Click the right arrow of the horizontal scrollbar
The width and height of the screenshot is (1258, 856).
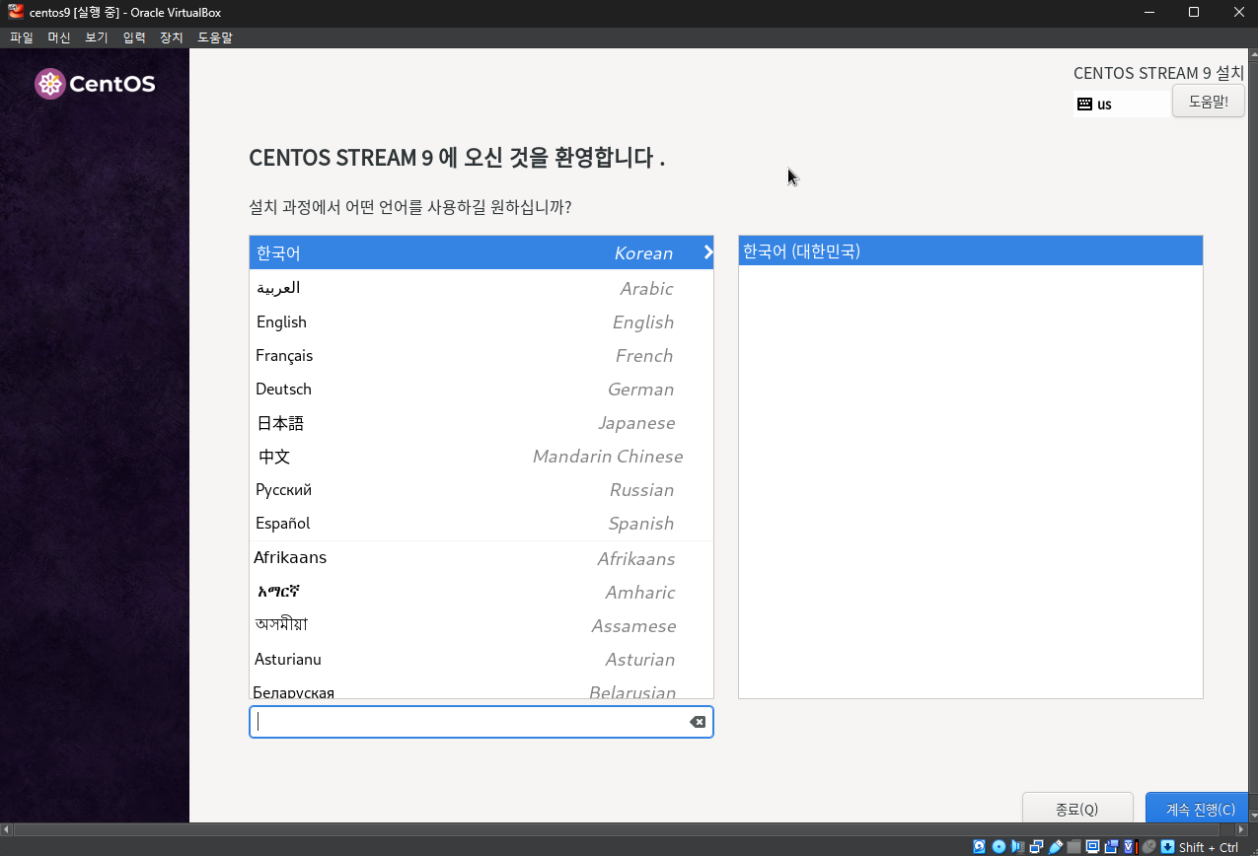[1241, 830]
